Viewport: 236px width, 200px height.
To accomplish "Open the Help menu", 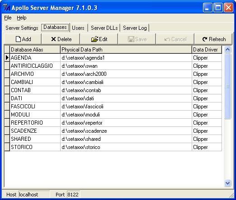I will pos(22,18).
